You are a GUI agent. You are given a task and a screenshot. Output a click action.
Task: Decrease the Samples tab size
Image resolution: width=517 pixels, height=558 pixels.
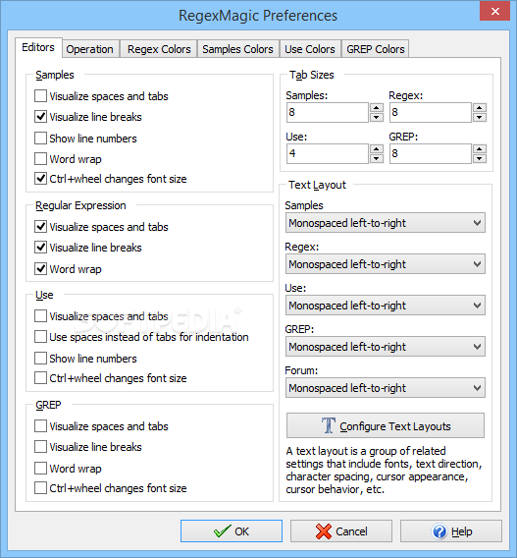[377, 117]
